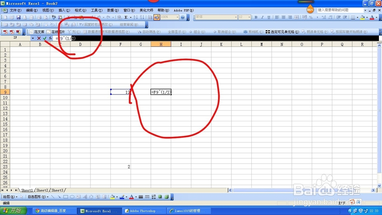The width and height of the screenshot is (382, 215).
Task: Click the drawing toolbar line color brush
Action: click(122, 197)
